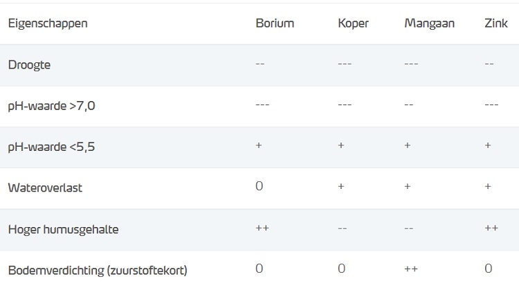Click the Bodemverdichting (zuurstoftekort) row label
The width and height of the screenshot is (519, 290).
coord(98,270)
